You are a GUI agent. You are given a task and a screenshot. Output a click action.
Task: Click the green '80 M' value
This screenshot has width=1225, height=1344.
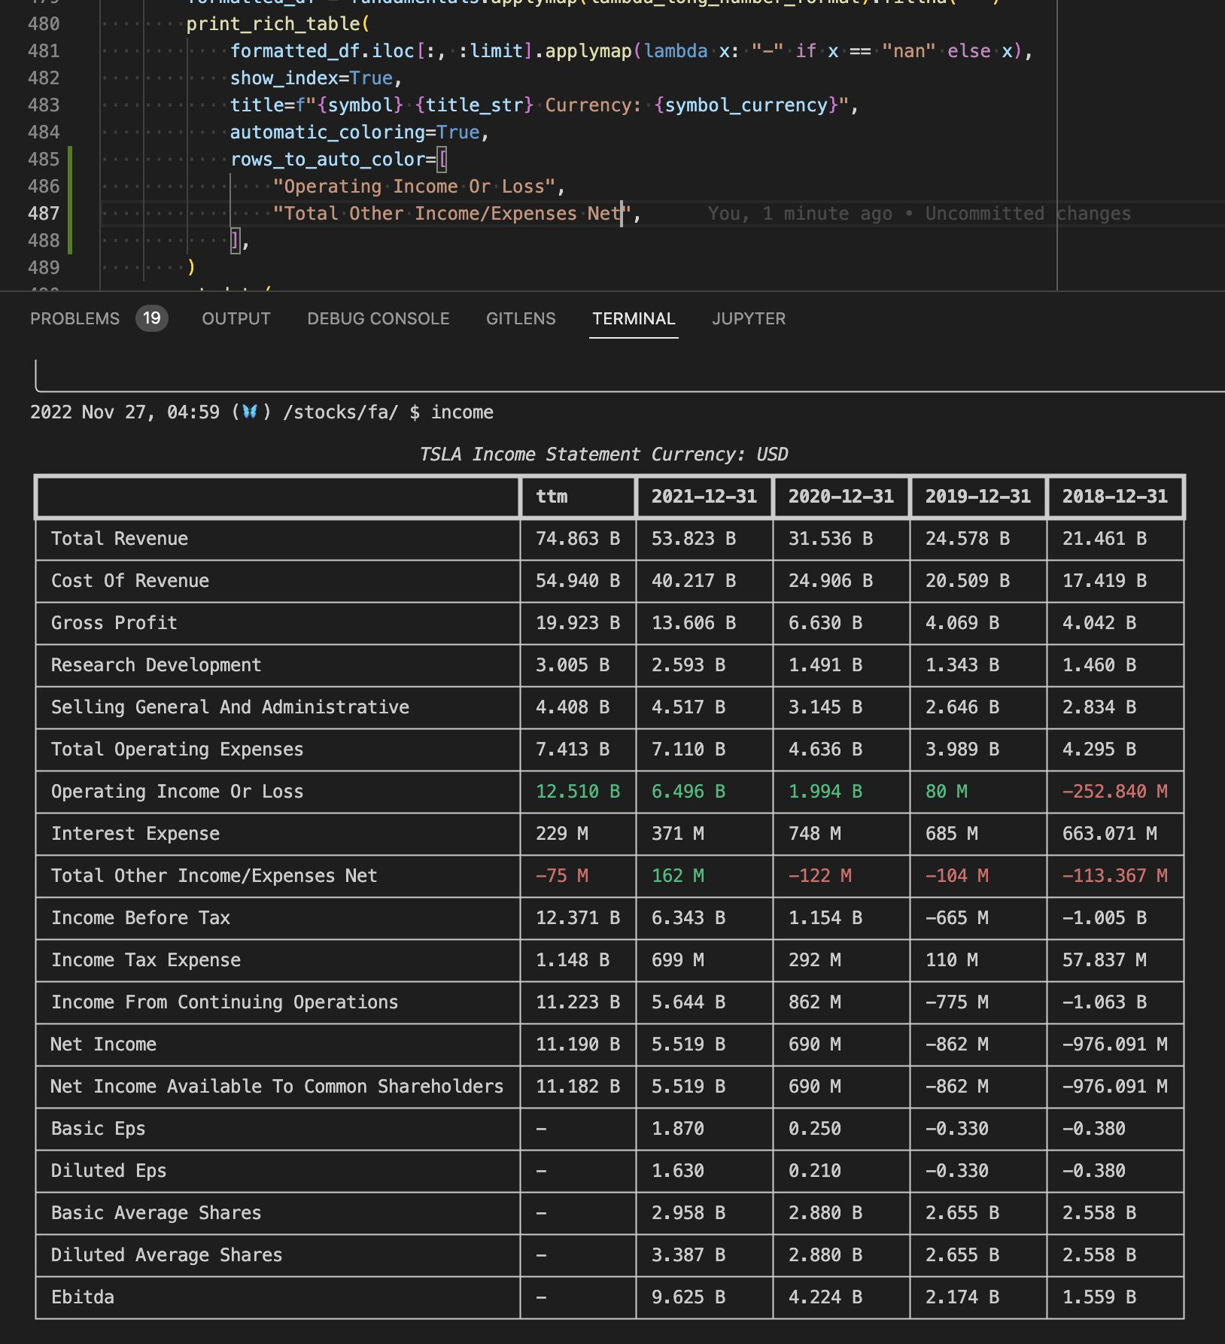(x=947, y=792)
